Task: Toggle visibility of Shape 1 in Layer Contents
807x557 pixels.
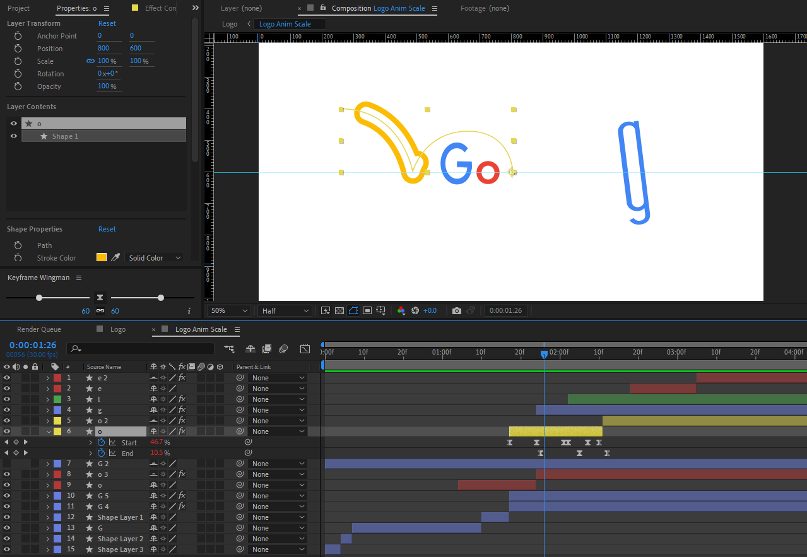Action: click(14, 136)
